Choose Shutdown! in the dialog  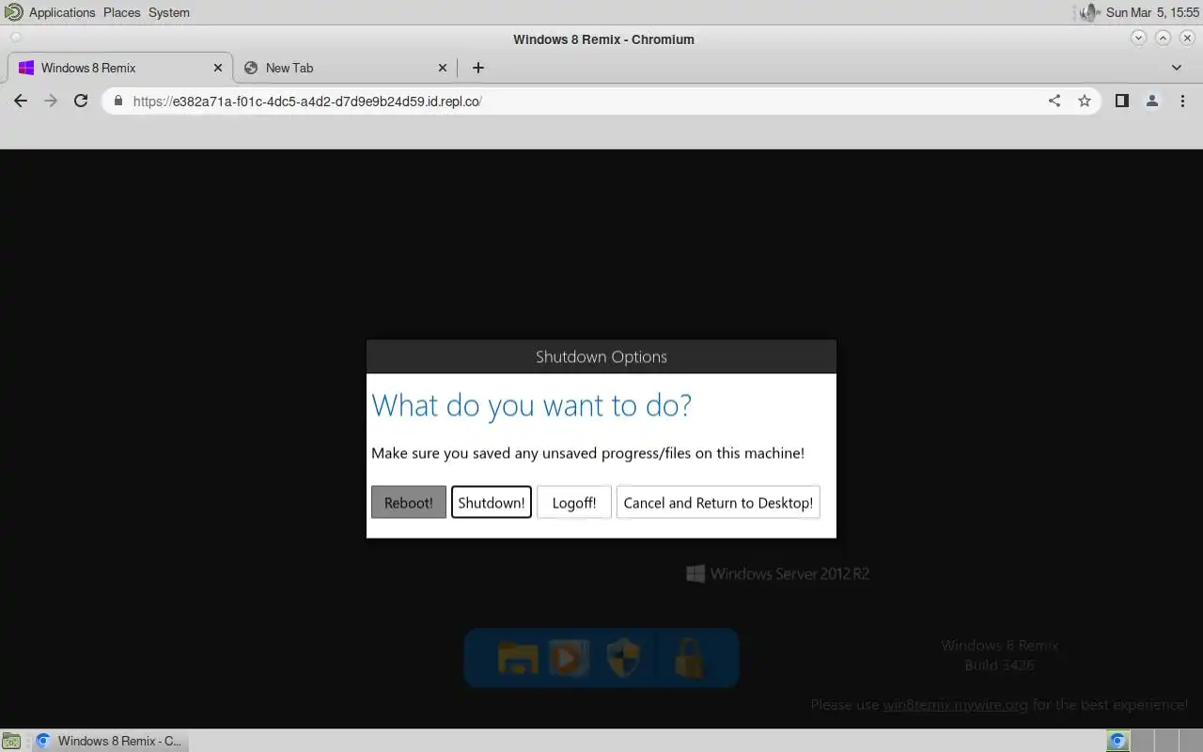[492, 502]
